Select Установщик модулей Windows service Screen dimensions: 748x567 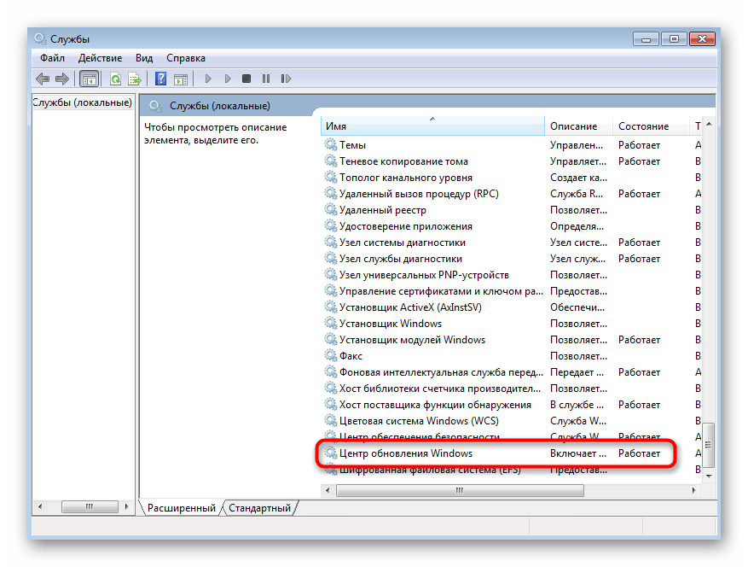point(412,340)
